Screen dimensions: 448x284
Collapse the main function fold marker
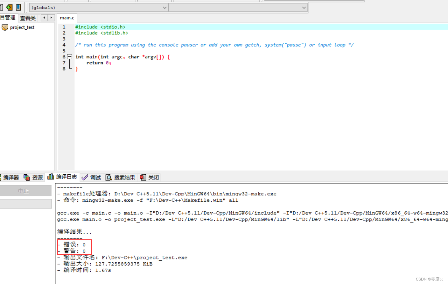[69, 57]
